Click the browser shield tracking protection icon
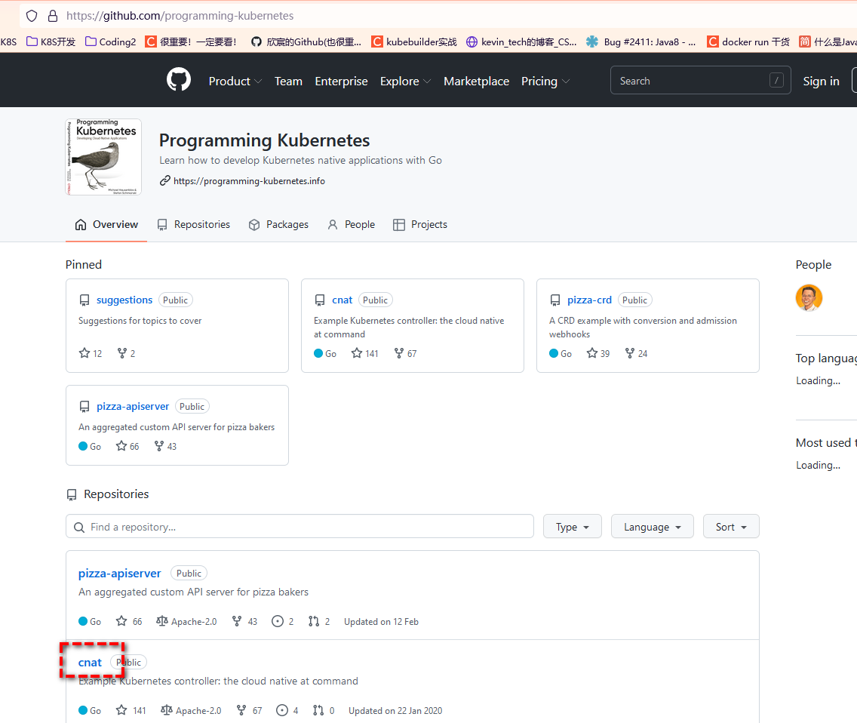Viewport: 857px width, 723px height. point(32,16)
